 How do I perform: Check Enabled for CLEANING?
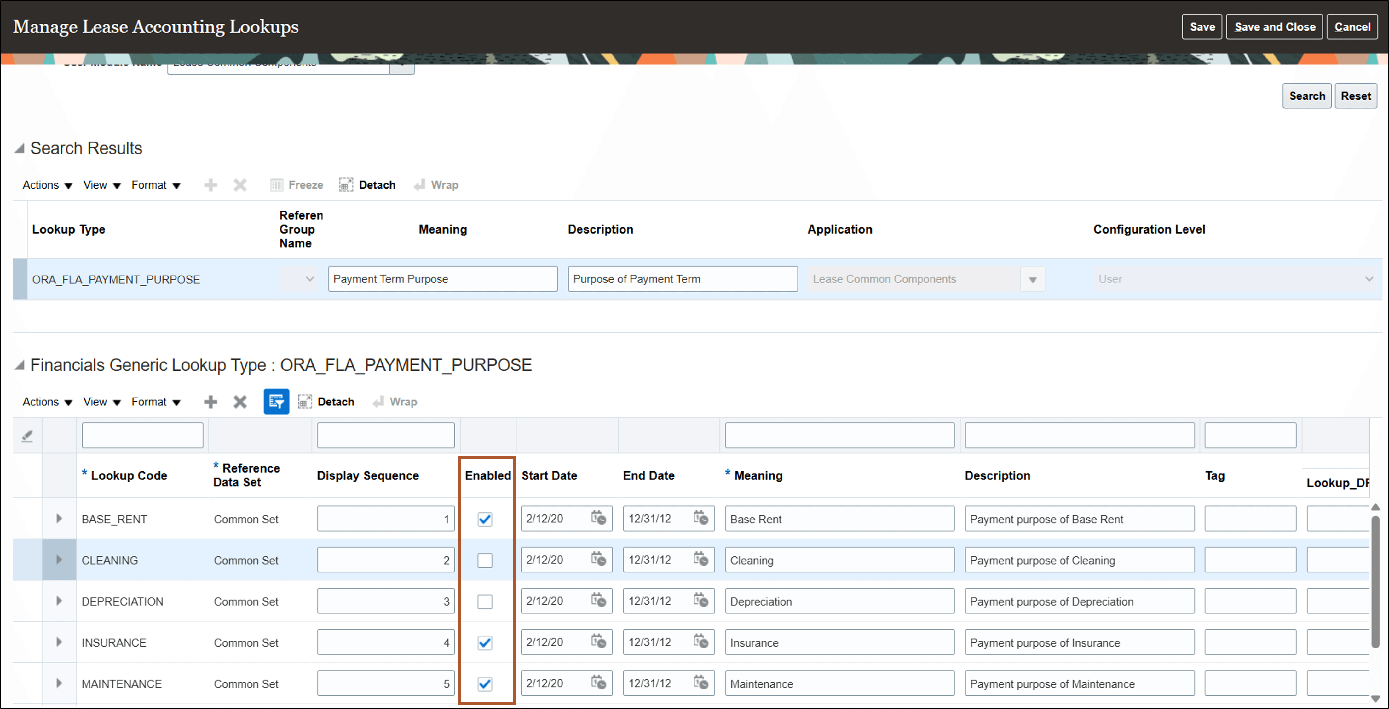pos(485,561)
